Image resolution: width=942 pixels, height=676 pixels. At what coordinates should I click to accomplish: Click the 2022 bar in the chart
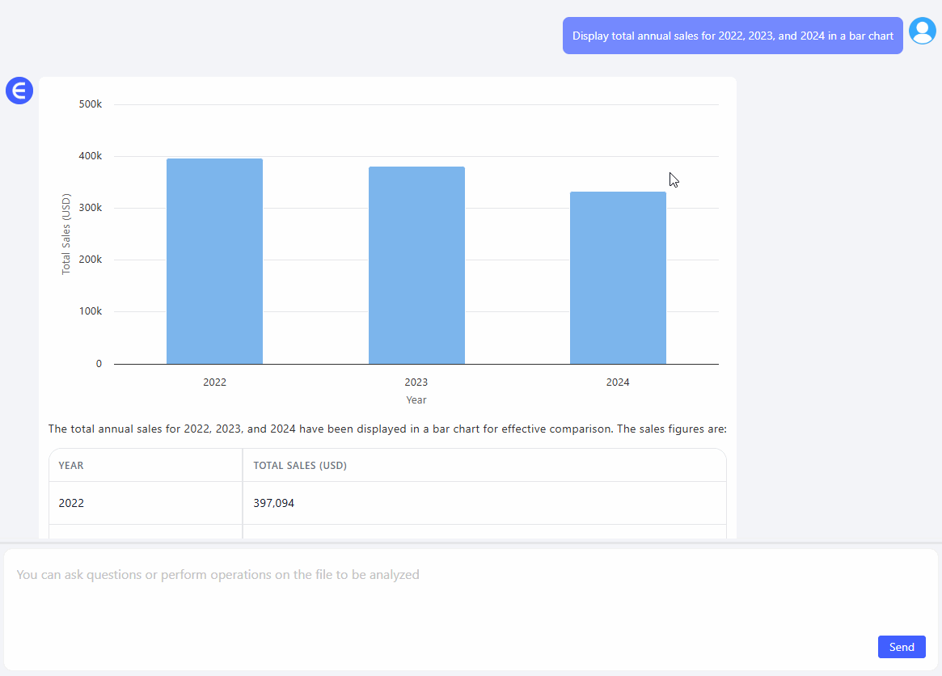[x=214, y=261]
